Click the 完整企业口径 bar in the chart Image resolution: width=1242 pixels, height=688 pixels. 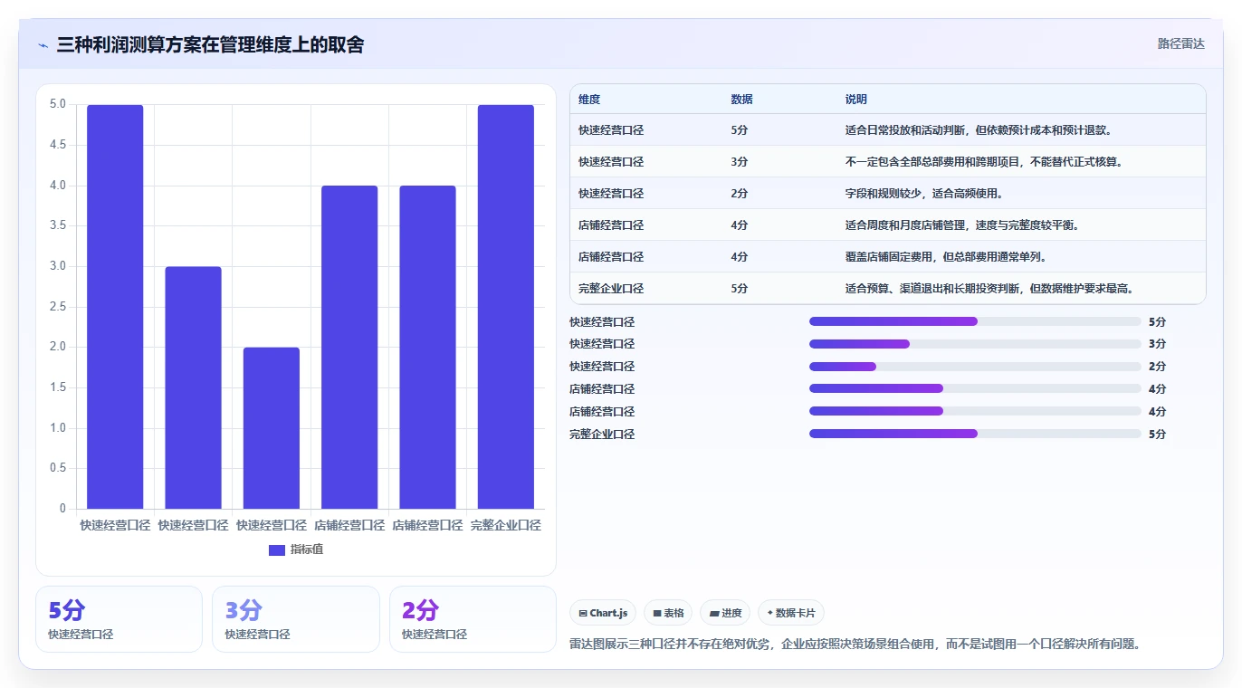pyautogui.click(x=506, y=307)
